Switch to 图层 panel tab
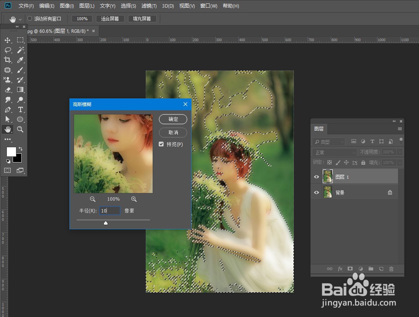The image size is (419, 317). coord(319,129)
